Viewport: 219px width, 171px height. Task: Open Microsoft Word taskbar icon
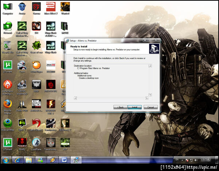click(64, 160)
